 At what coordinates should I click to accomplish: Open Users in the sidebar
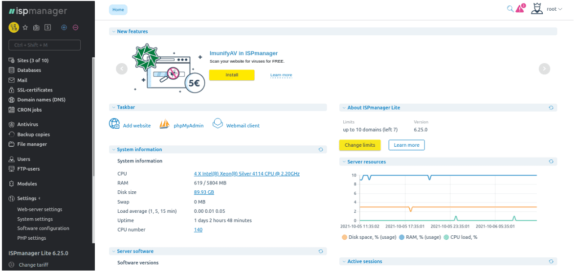(x=19, y=159)
